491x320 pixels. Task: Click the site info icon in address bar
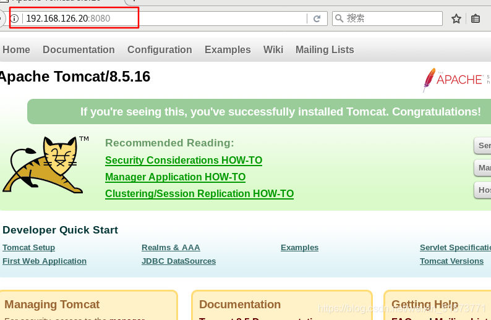tap(14, 19)
